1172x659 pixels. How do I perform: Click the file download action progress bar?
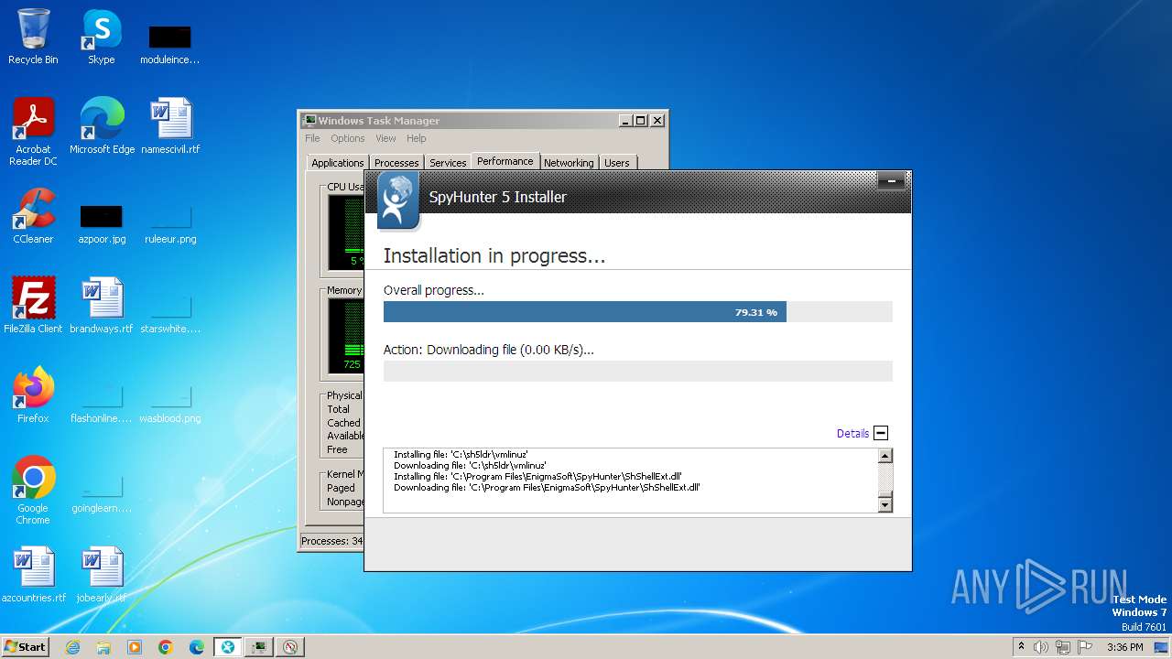(637, 371)
